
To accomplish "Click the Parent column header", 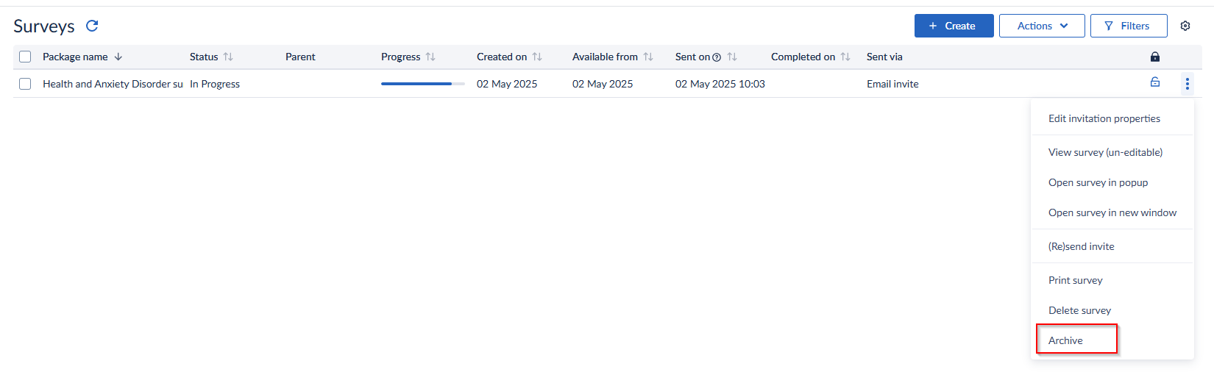I will [x=300, y=57].
